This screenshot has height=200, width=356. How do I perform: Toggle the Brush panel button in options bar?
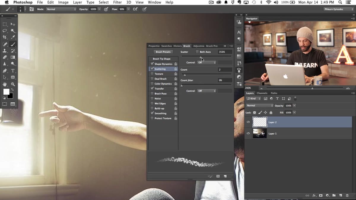coord(31,9)
